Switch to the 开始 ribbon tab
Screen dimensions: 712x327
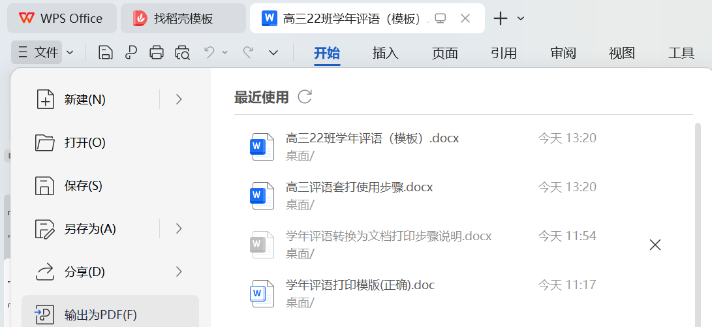[327, 53]
